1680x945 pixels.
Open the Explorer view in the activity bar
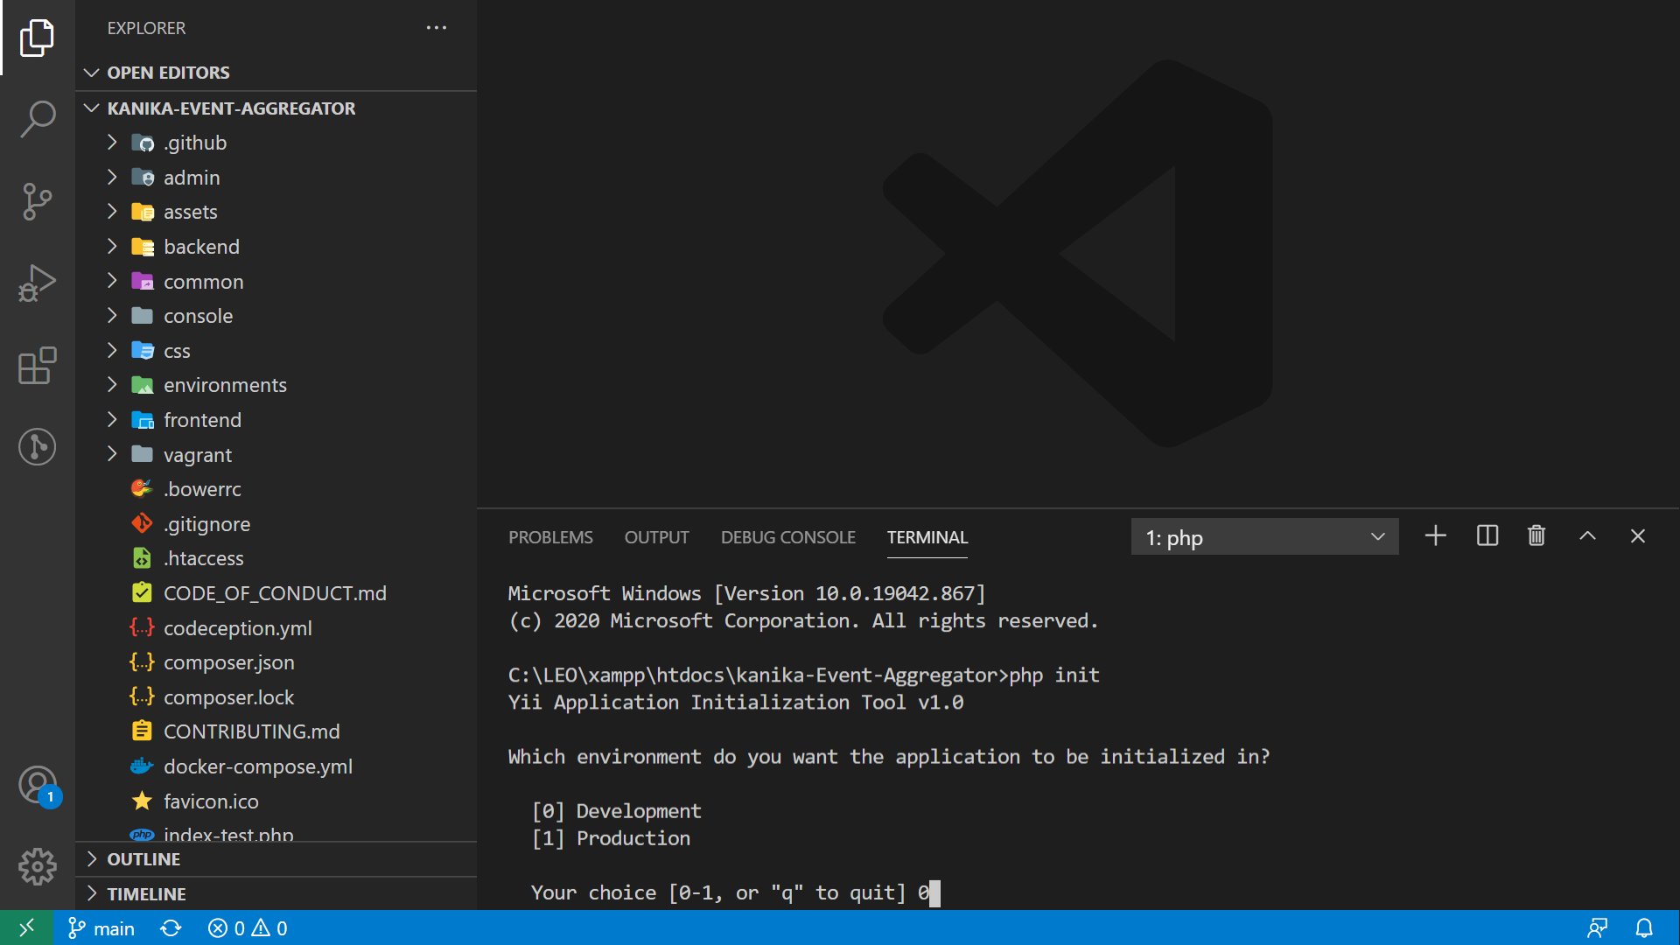tap(37, 38)
